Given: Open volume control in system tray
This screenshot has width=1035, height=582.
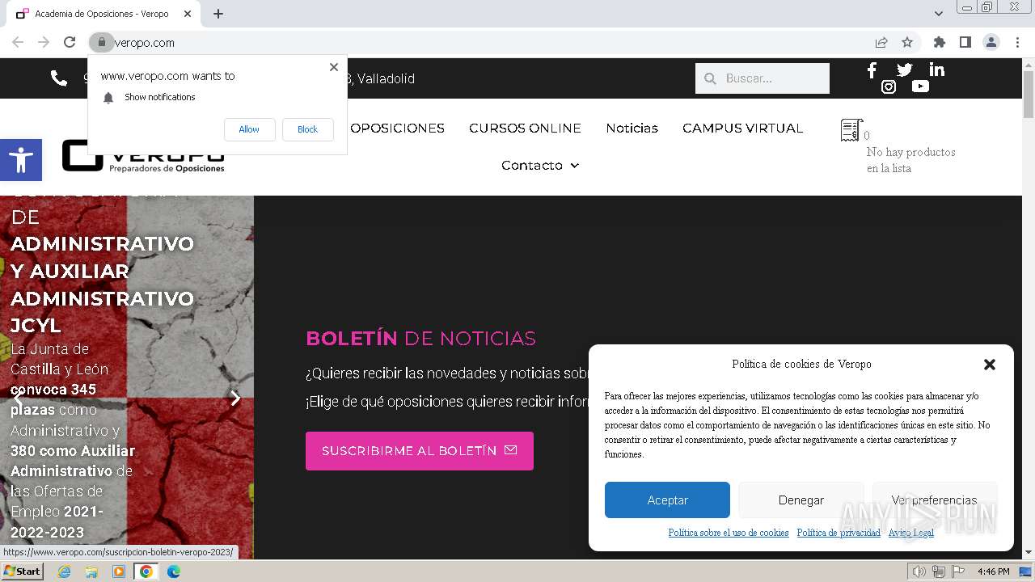Looking at the screenshot, I should pyautogui.click(x=919, y=571).
